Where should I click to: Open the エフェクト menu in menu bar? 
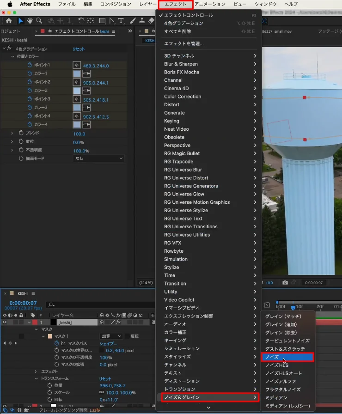coord(175,4)
